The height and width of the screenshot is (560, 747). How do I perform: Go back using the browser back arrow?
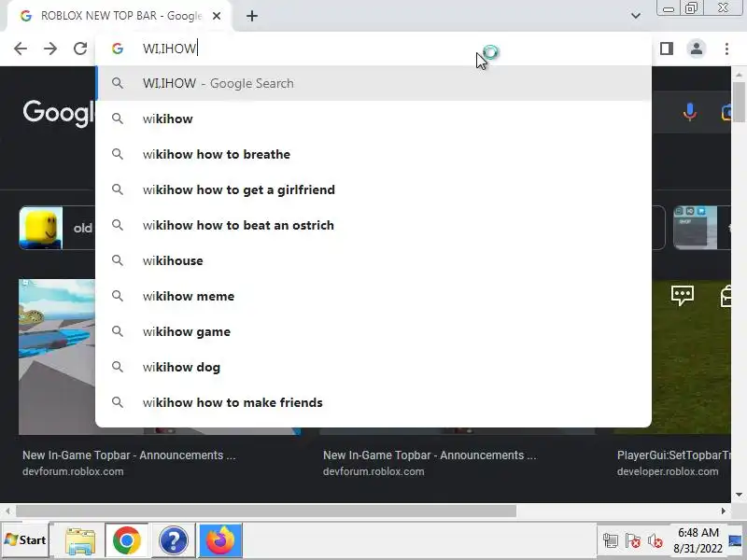pyautogui.click(x=21, y=49)
